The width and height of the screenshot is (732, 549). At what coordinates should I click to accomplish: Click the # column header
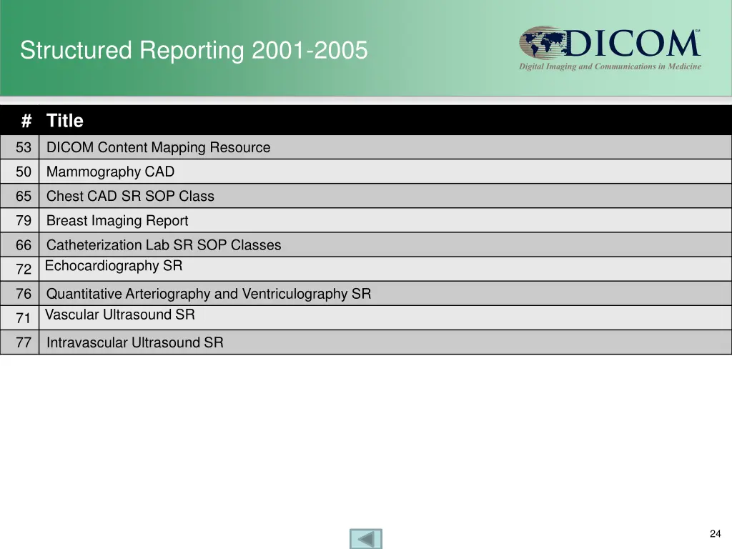tap(26, 121)
